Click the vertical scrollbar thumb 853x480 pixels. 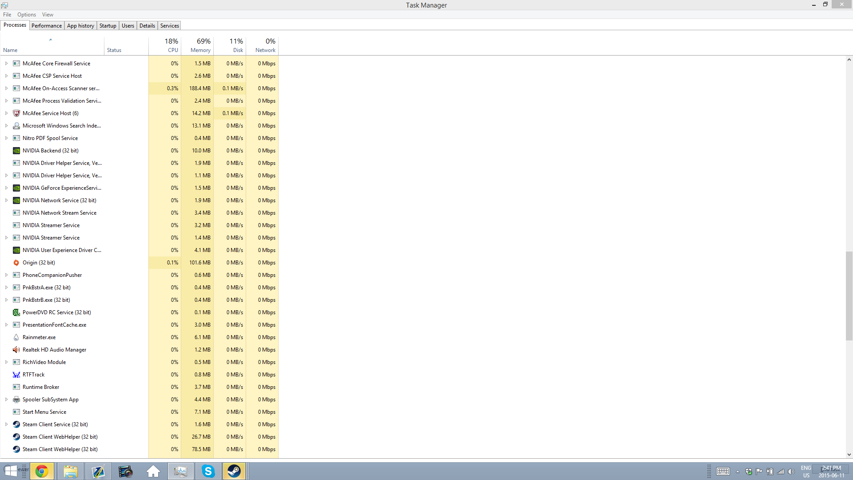[x=849, y=296]
